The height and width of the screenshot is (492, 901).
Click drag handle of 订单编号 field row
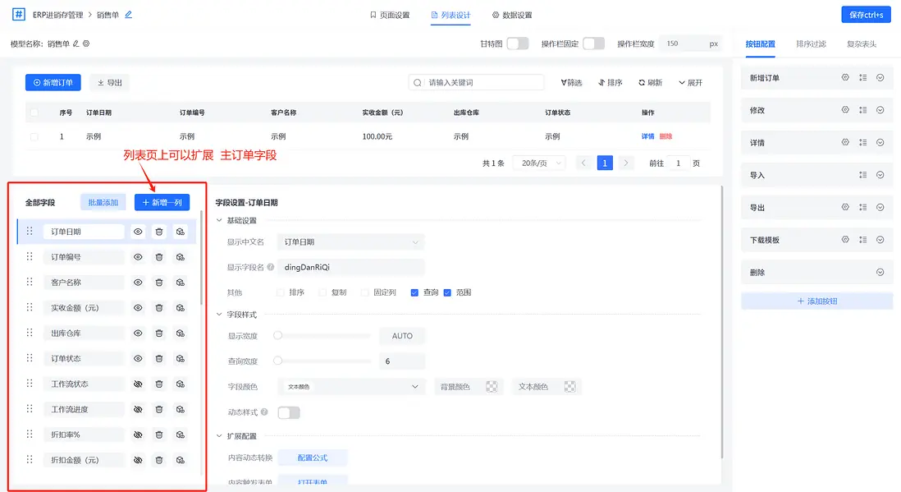click(30, 256)
